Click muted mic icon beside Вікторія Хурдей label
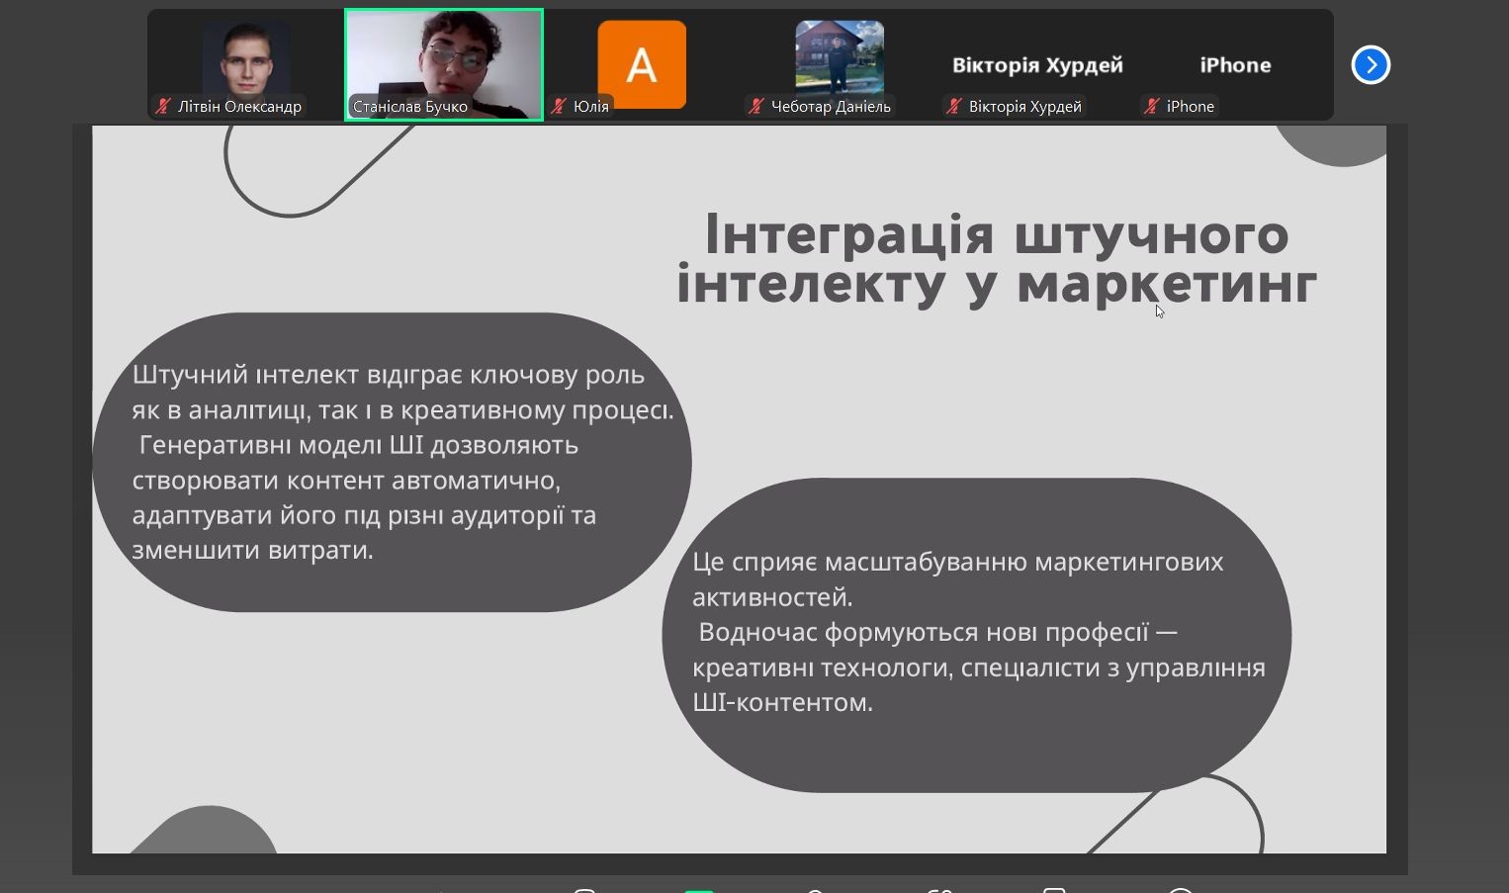Screen dimensions: 1509x893 pyautogui.click(x=954, y=106)
